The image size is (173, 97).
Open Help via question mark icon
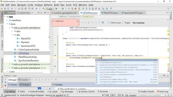click(x=111, y=9)
